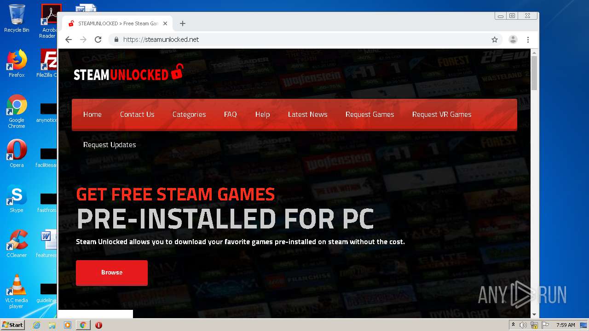Switch to Chrome in the taskbar

coord(83,325)
